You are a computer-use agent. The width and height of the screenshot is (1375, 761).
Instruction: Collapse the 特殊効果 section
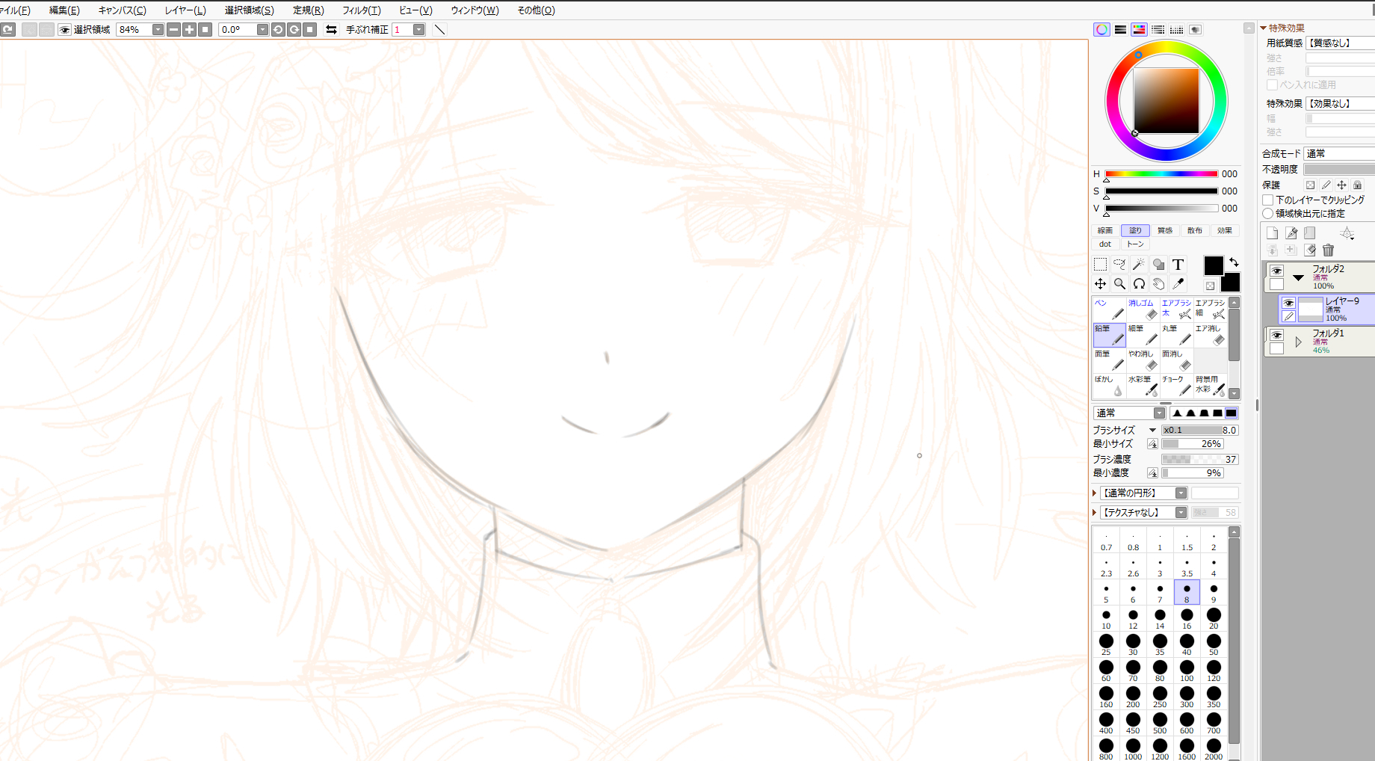click(x=1264, y=28)
